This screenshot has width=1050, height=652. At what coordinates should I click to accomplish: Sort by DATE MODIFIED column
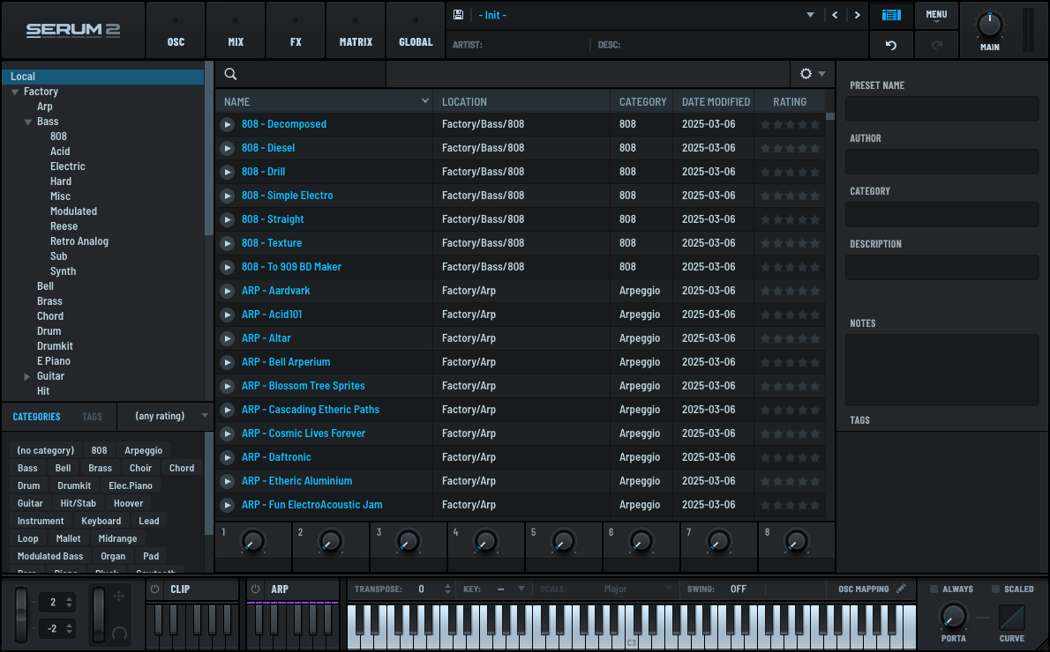pos(716,101)
